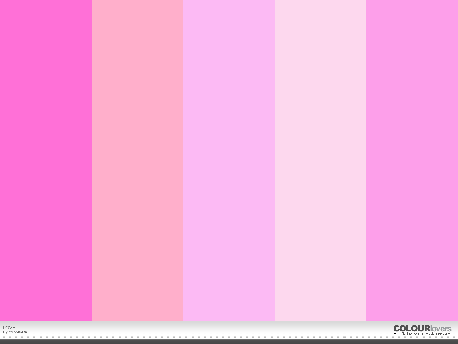Open the COLOURlovers logo

(x=423, y=329)
